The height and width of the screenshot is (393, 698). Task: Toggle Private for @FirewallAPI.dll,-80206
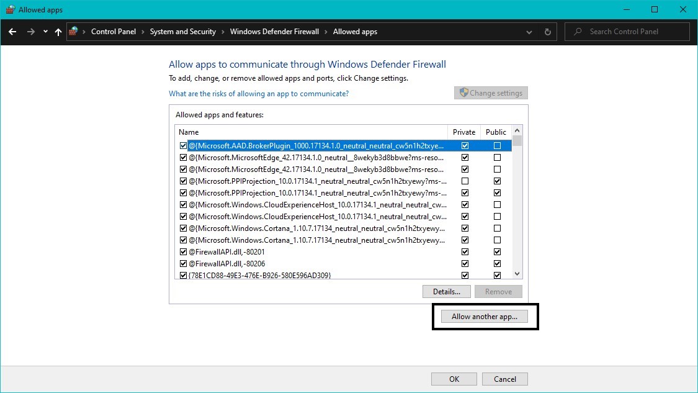(465, 264)
